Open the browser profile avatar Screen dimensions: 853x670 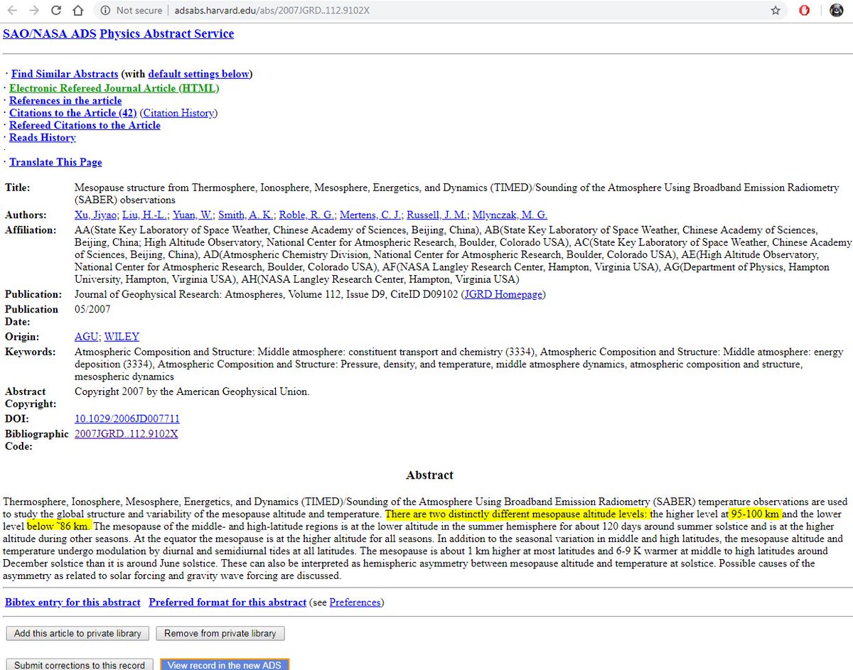pos(837,11)
